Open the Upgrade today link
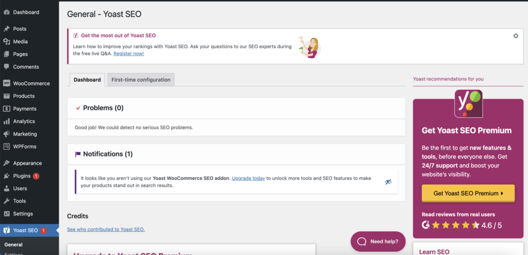 point(248,178)
